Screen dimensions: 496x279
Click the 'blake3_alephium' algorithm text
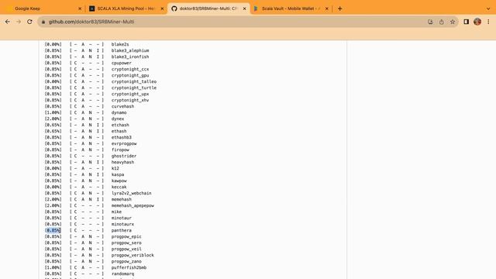(x=130, y=50)
